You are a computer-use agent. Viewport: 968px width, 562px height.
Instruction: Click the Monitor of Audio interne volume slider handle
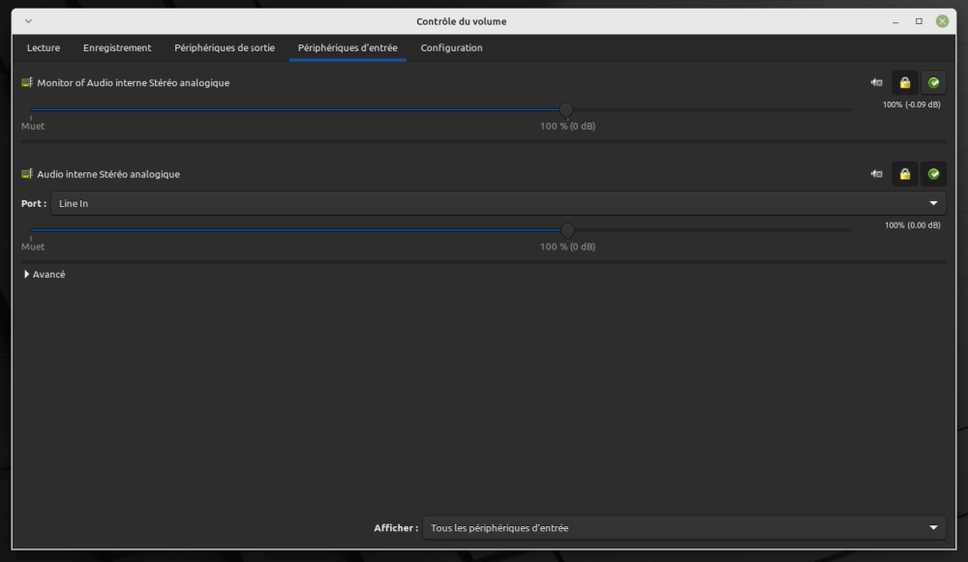[566, 110]
